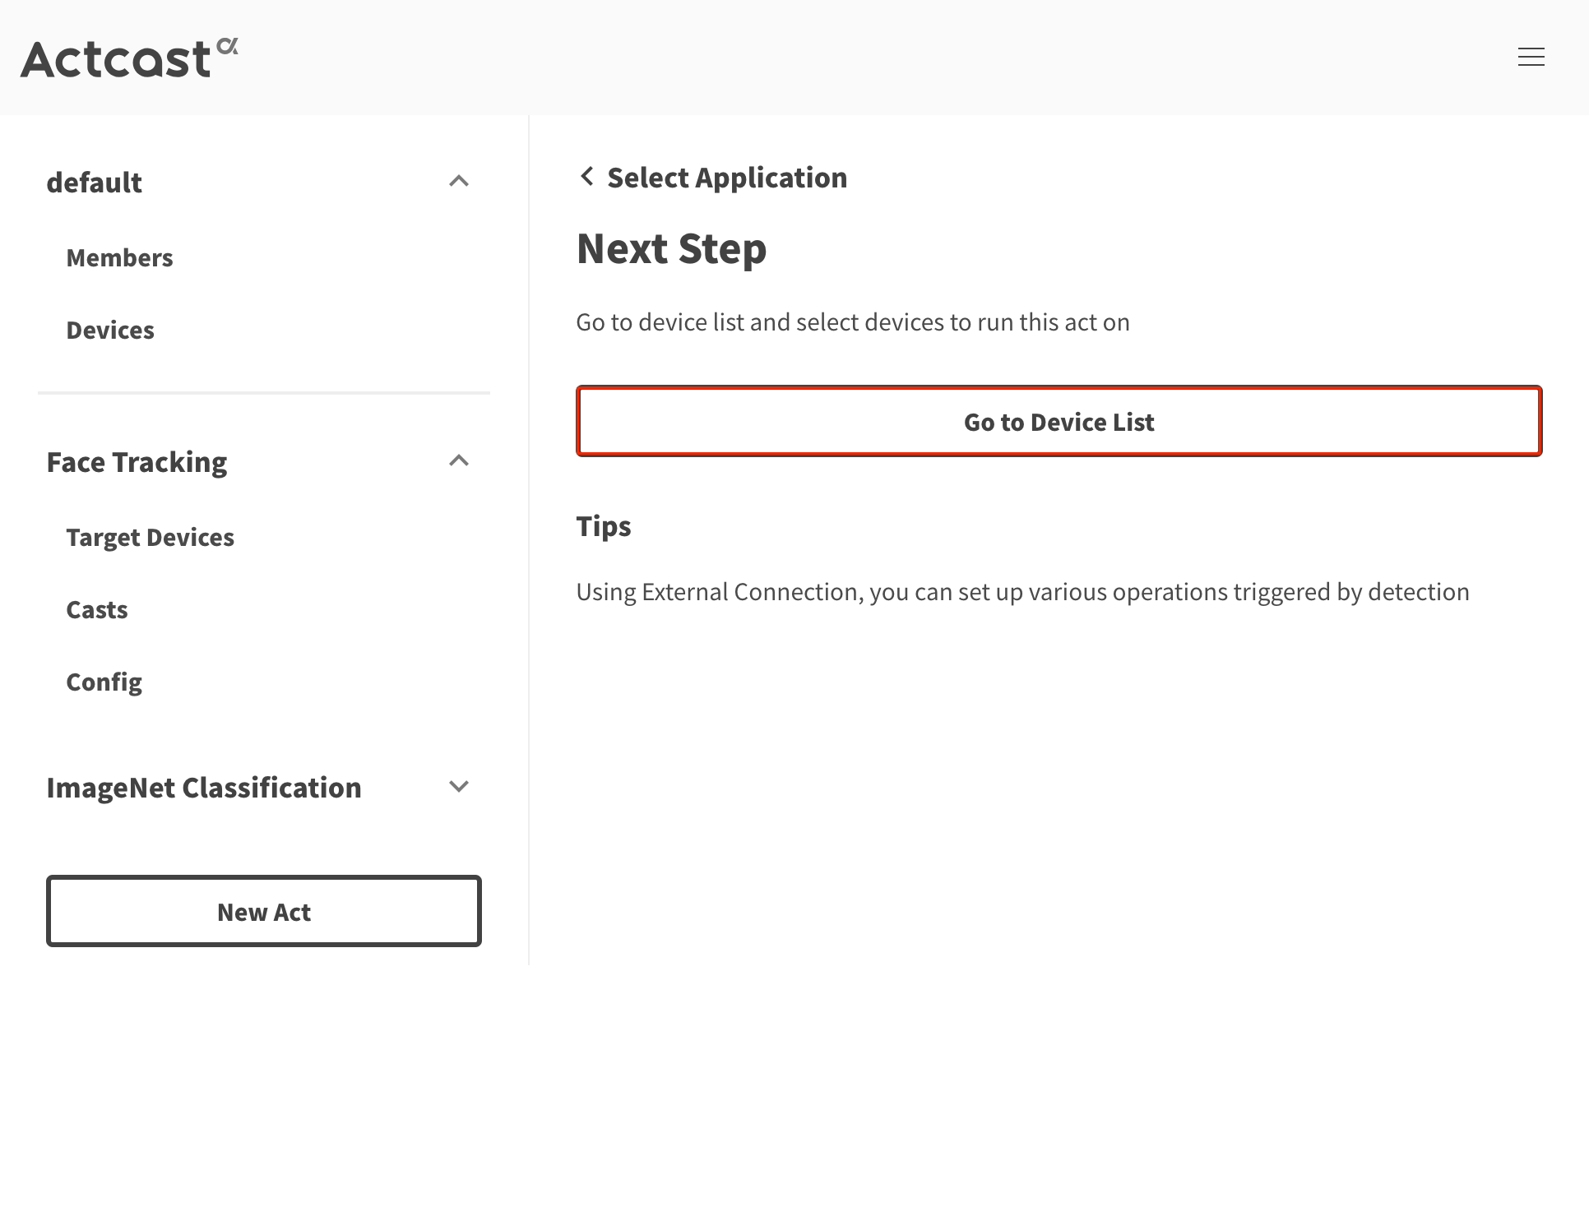Open Config under Face Tracking

tap(104, 682)
